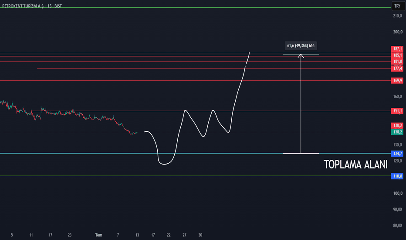The height and width of the screenshot is (240, 406).
Task: Select the arrowhead atop the white measurement line
Action: (x=301, y=55)
